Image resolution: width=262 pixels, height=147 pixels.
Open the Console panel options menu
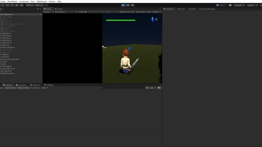click(x=160, y=85)
